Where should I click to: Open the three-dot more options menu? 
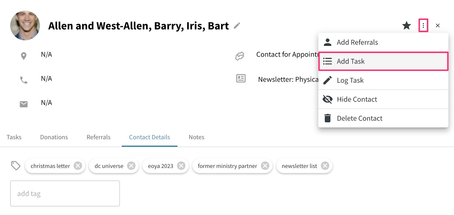coord(423,25)
